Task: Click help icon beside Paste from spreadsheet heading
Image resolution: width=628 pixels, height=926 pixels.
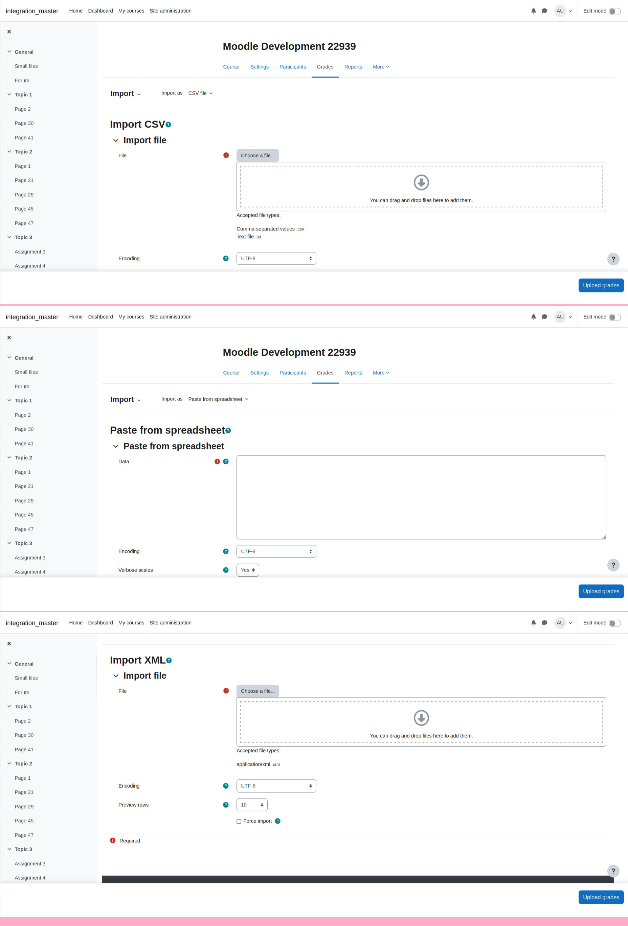Action: (228, 431)
